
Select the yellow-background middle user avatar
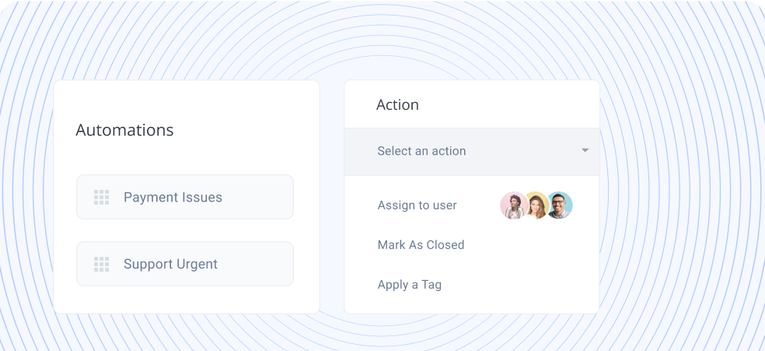tap(536, 205)
